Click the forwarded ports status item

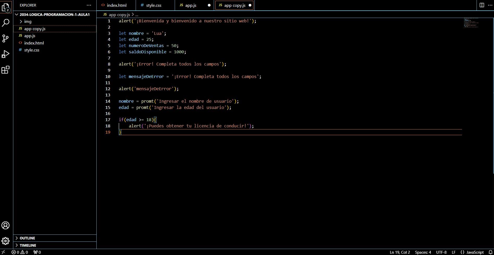tap(37, 252)
